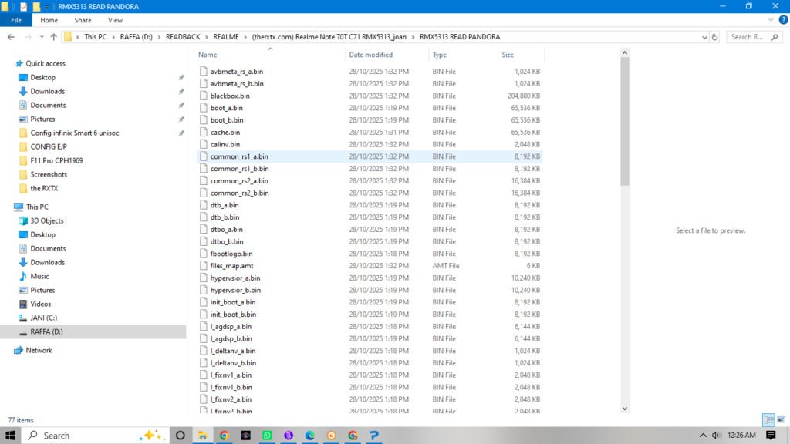
Task: Open Windows Start menu
Action: 10,436
